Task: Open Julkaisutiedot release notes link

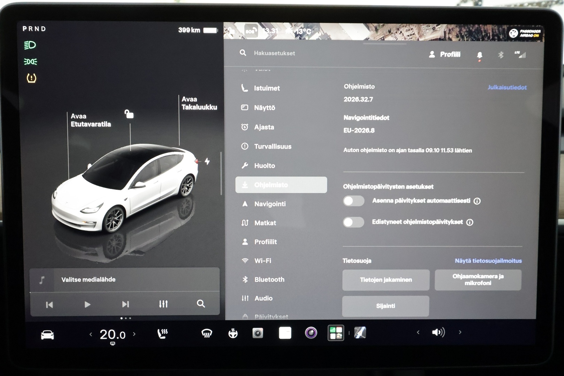Action: pos(507,87)
